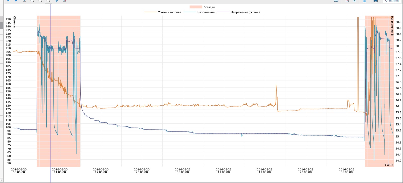Screen dimensions: 403x183
Task: Click the pink Поездки legend color swatch
Action: pos(196,7)
